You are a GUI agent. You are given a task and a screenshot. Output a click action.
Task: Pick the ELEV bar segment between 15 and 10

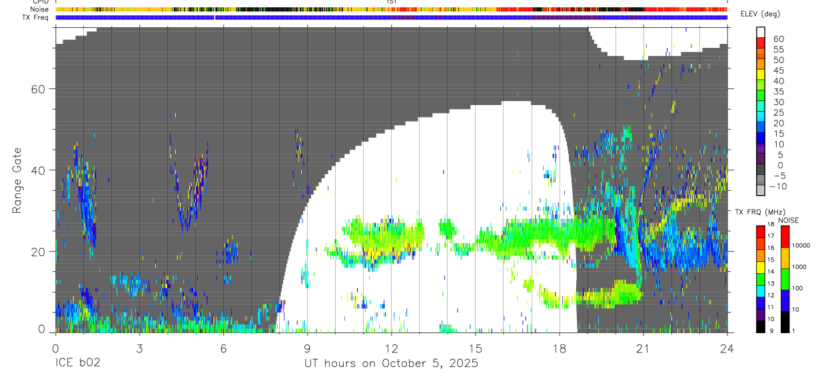761,137
